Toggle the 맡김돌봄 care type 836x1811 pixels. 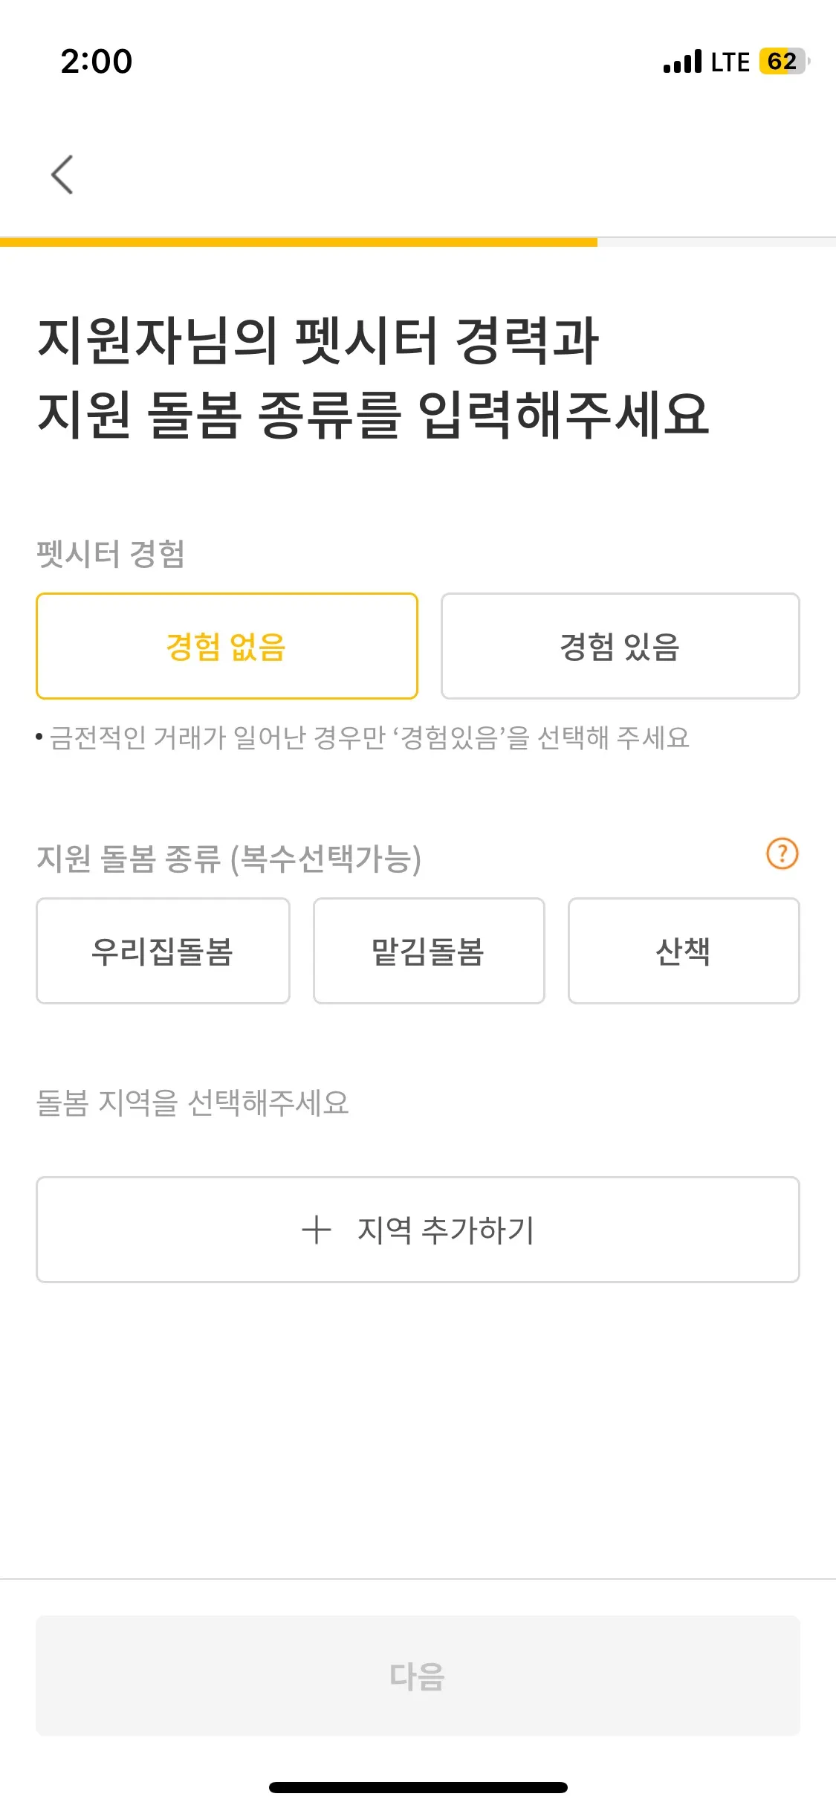pos(429,951)
